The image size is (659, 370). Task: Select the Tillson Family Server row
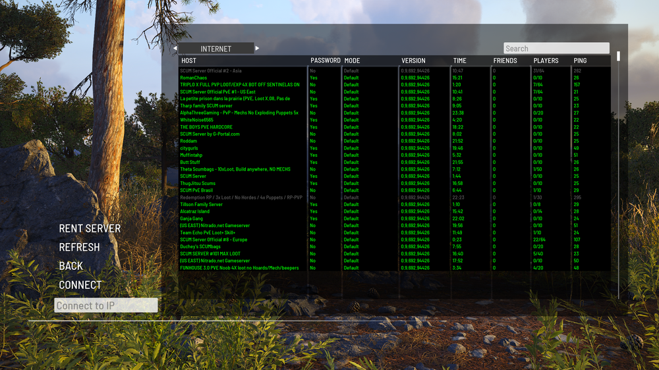pos(394,205)
